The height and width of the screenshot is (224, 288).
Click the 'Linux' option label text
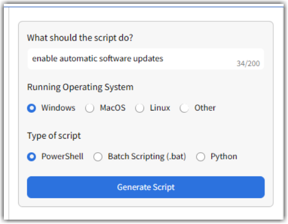tap(160, 108)
